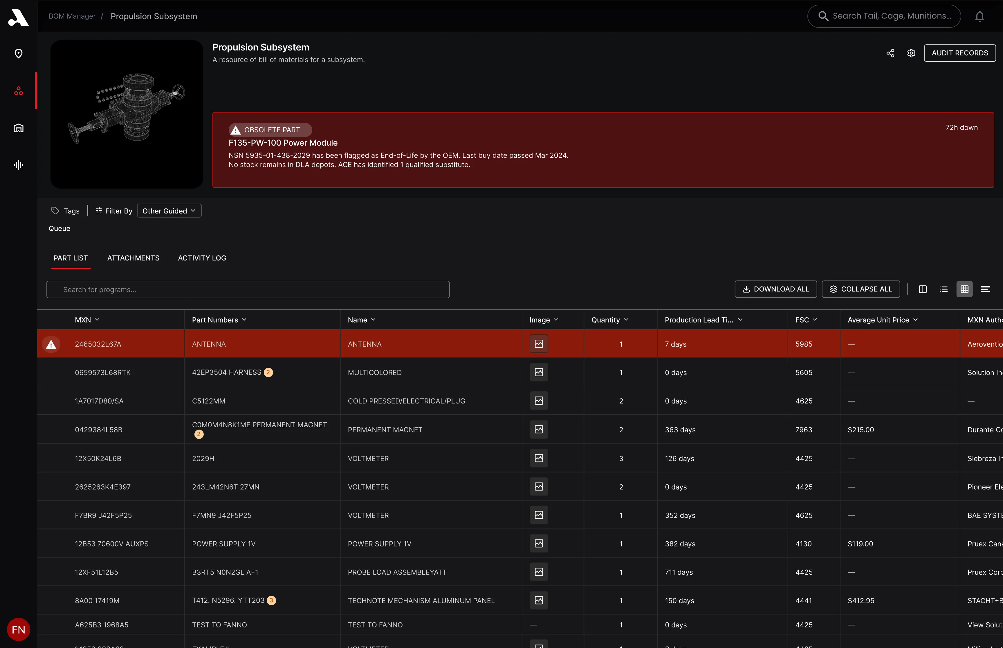Click badge 2 on 42EP3504 HARNESS

[268, 372]
